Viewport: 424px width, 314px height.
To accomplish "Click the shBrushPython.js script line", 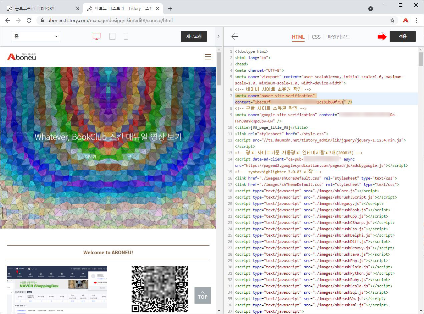I will (315, 273).
